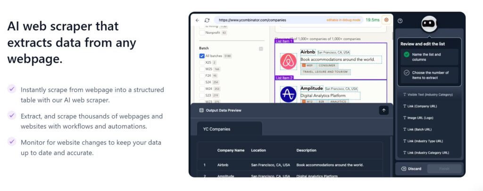Click the browser back arrow icon

(x=197, y=20)
